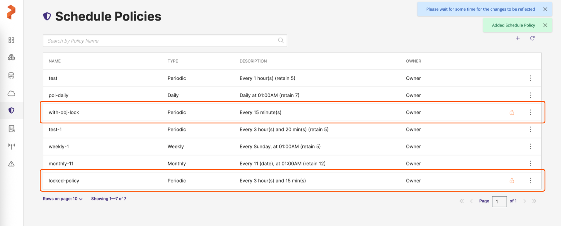Open the actions menu for pol-daily
The image size is (561, 226).
(x=530, y=95)
